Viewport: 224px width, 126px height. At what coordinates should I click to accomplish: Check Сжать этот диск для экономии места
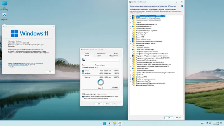[83, 94]
